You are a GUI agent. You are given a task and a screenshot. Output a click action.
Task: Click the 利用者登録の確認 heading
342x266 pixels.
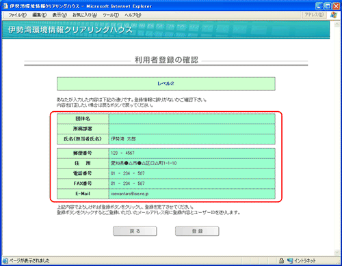166,60
